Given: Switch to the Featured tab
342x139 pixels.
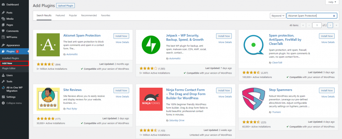Looking at the screenshot, I should click(x=60, y=15).
